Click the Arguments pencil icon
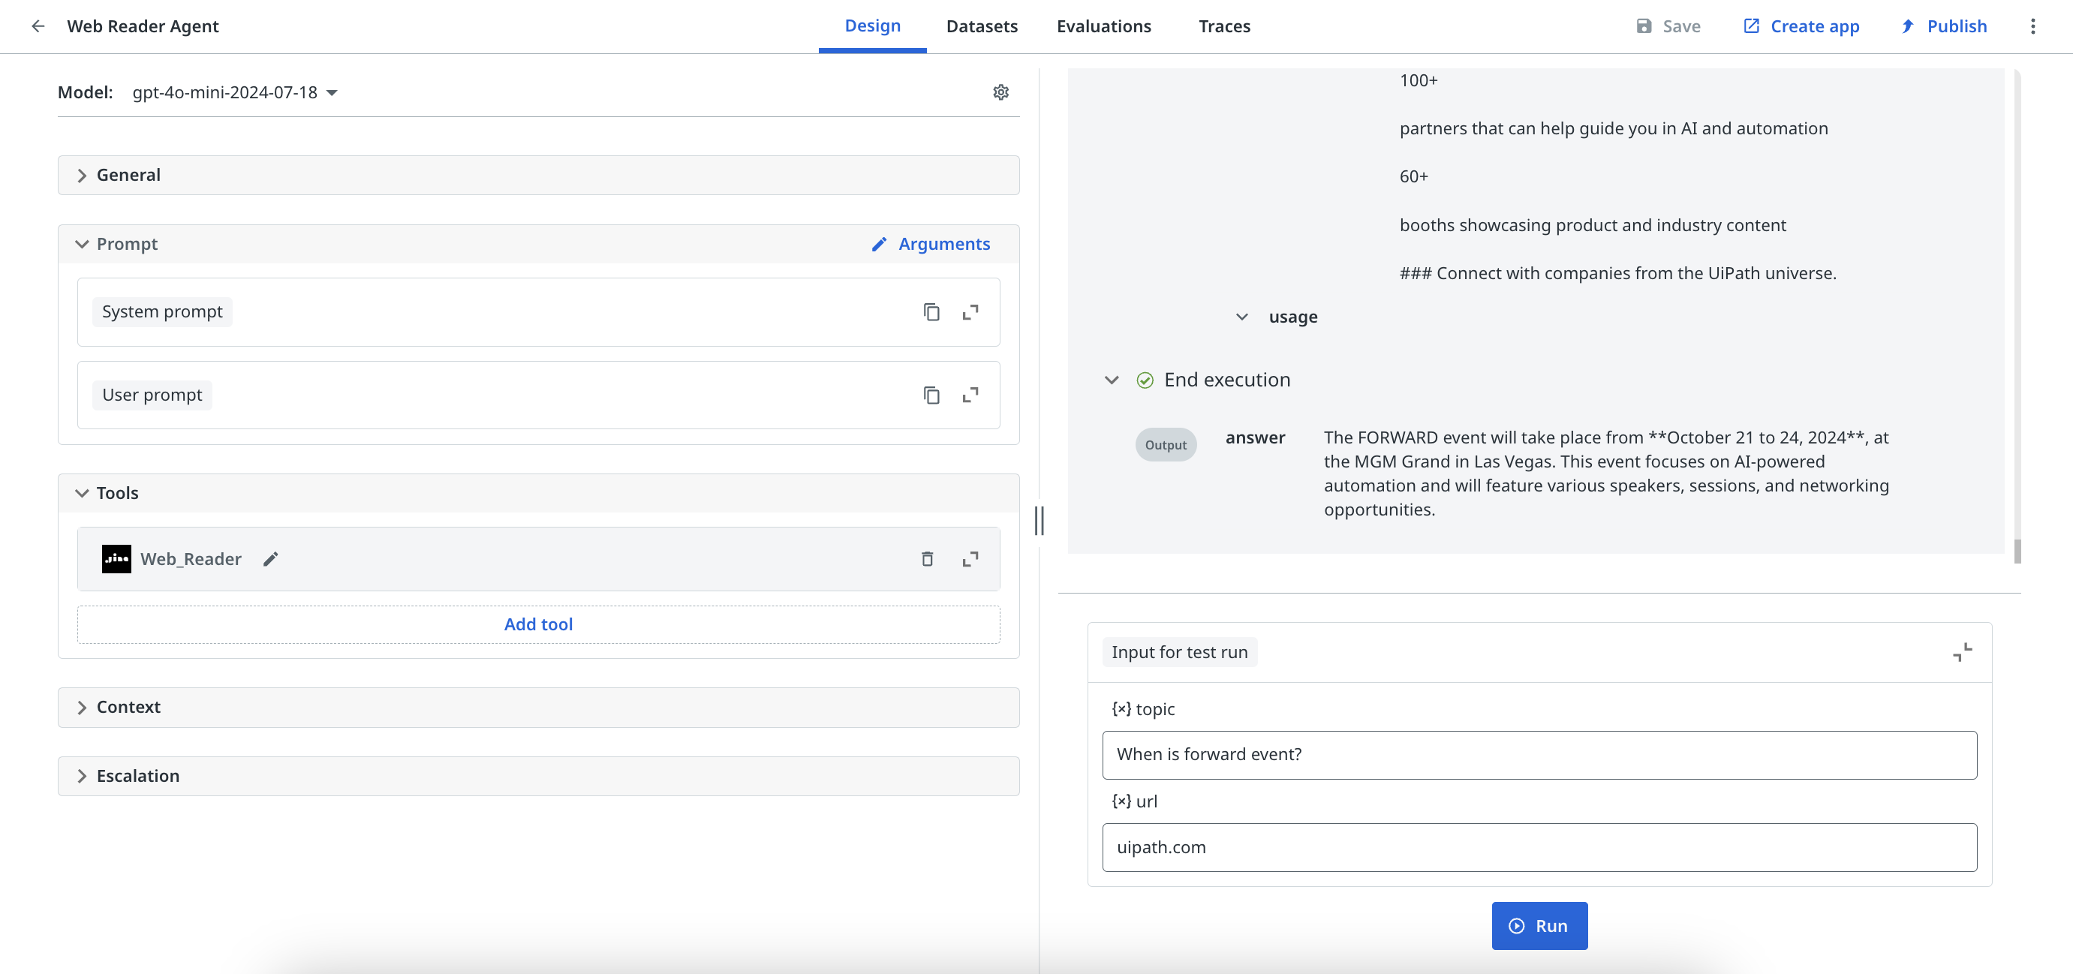This screenshot has height=974, width=2073. point(879,245)
